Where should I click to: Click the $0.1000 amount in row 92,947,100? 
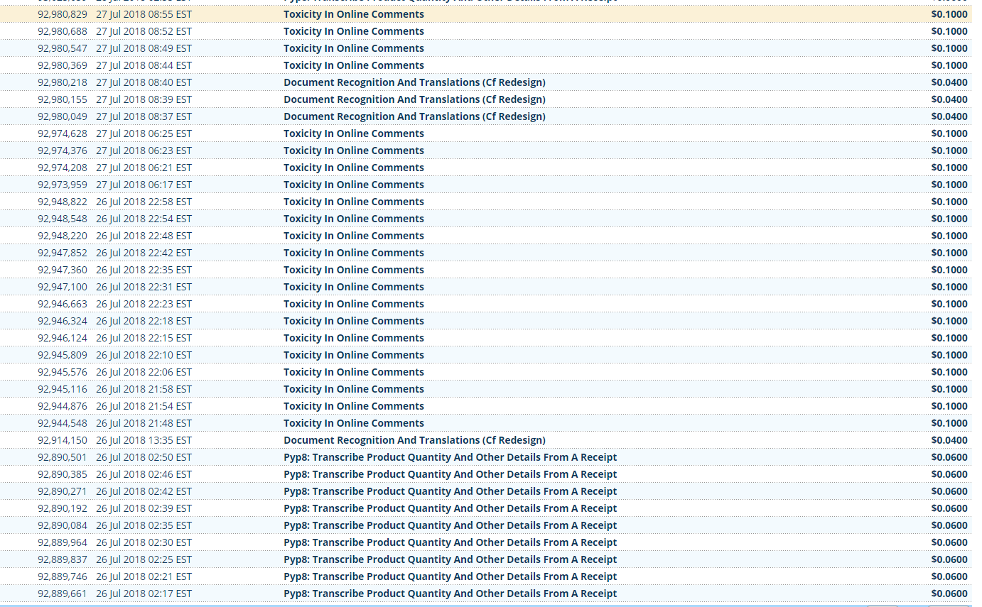point(949,287)
